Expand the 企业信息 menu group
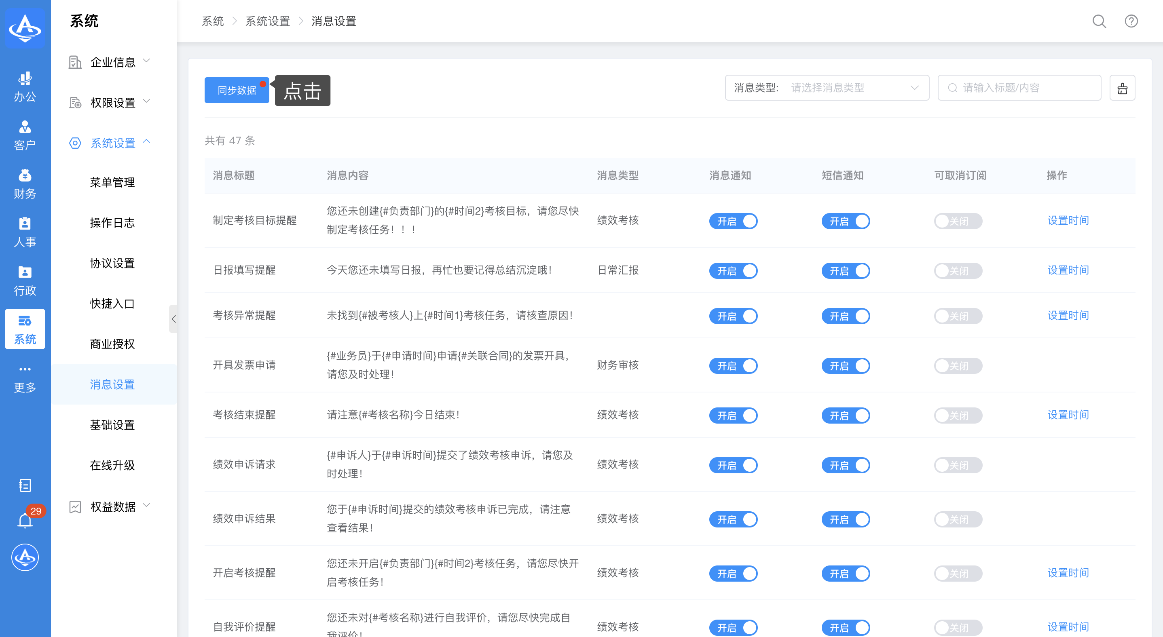 pyautogui.click(x=113, y=62)
